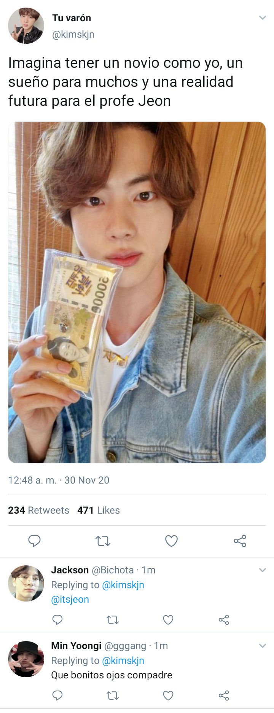Viewport: 274px width, 713px height.
Task: Retweet Jackson's reply
Action: point(113,620)
